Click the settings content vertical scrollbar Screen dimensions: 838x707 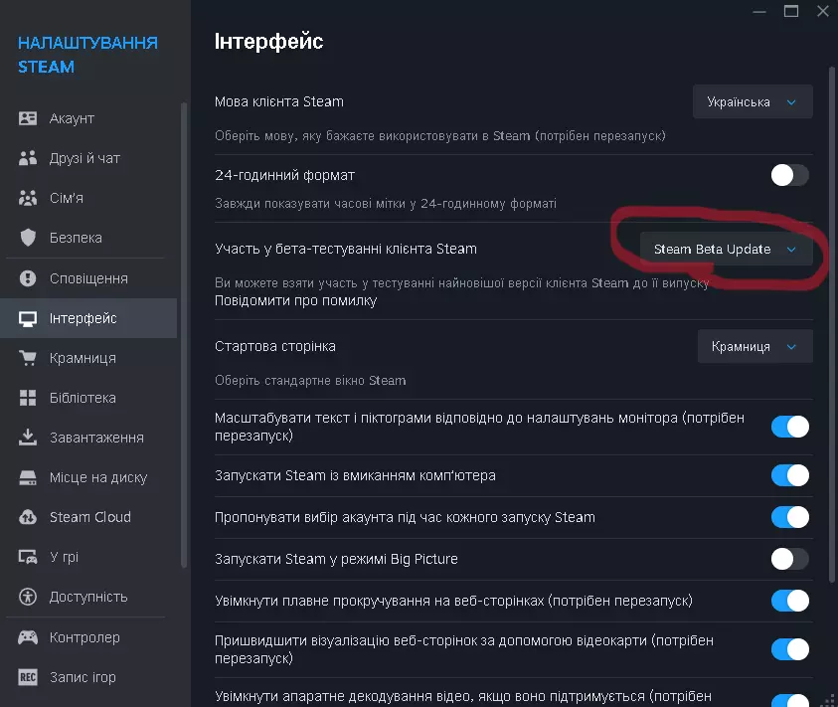[x=832, y=318]
